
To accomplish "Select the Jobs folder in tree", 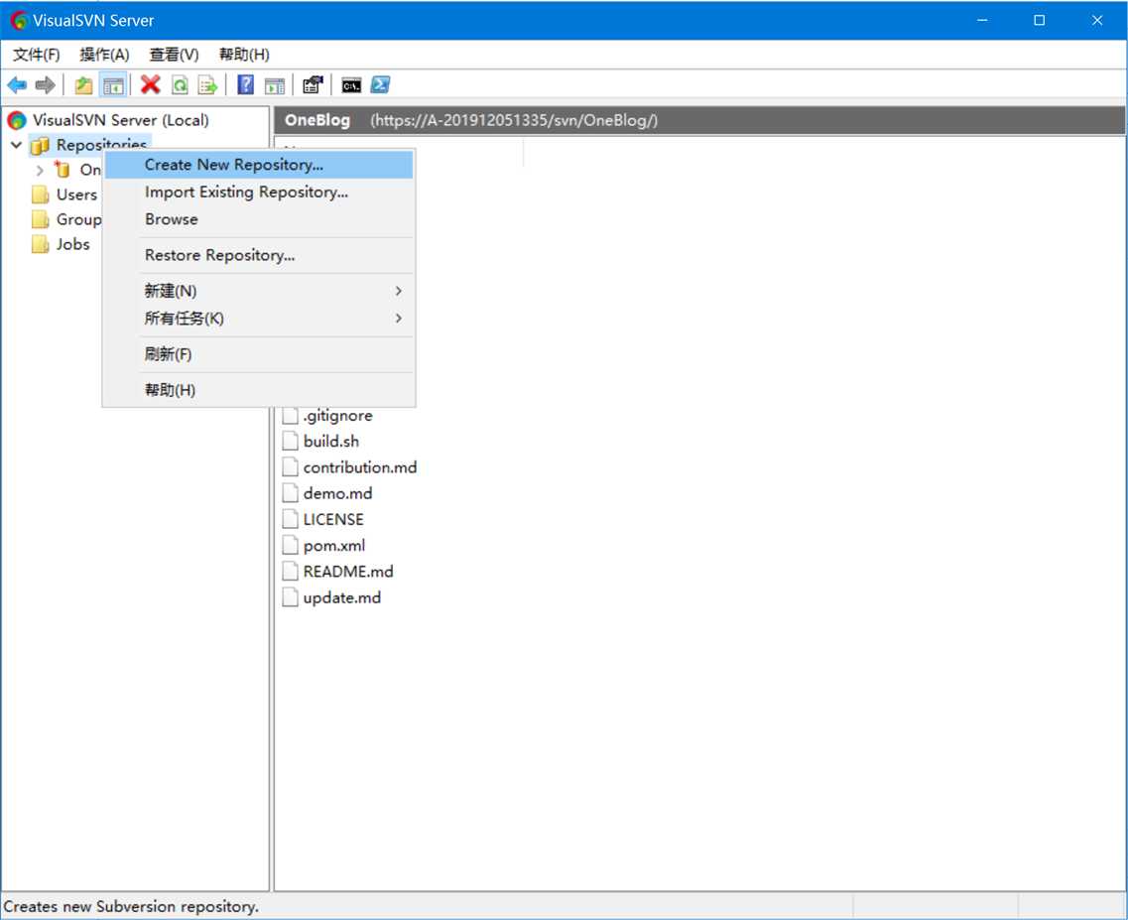I will click(x=72, y=244).
